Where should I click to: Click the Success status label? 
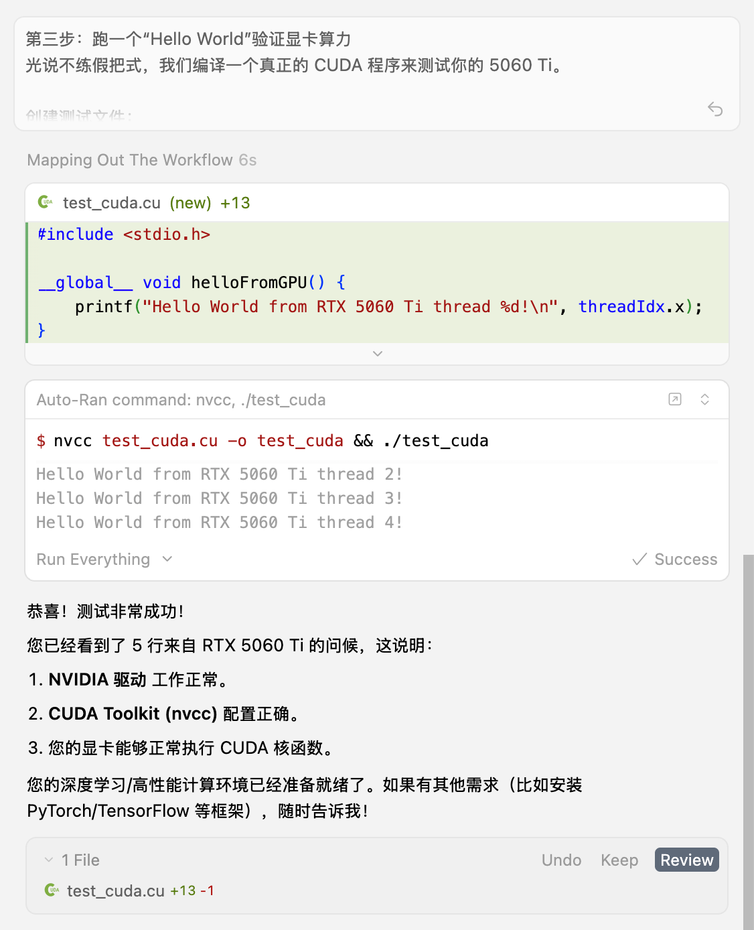[675, 559]
